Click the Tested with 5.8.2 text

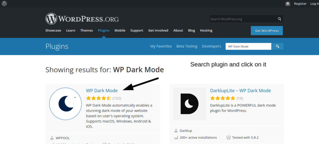pos(245,137)
